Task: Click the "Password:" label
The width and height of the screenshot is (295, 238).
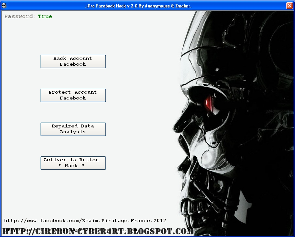Action: pos(19,16)
